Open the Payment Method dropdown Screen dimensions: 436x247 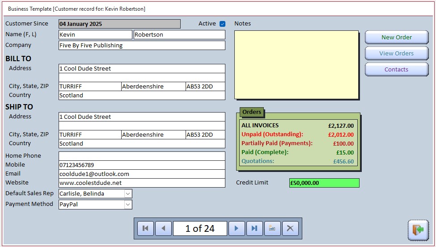pyautogui.click(x=128, y=204)
